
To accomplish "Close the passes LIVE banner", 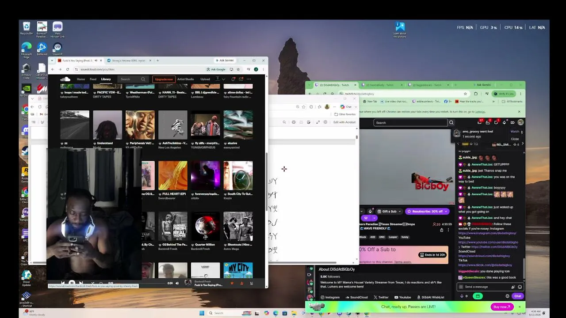I will pyautogui.click(x=520, y=307).
